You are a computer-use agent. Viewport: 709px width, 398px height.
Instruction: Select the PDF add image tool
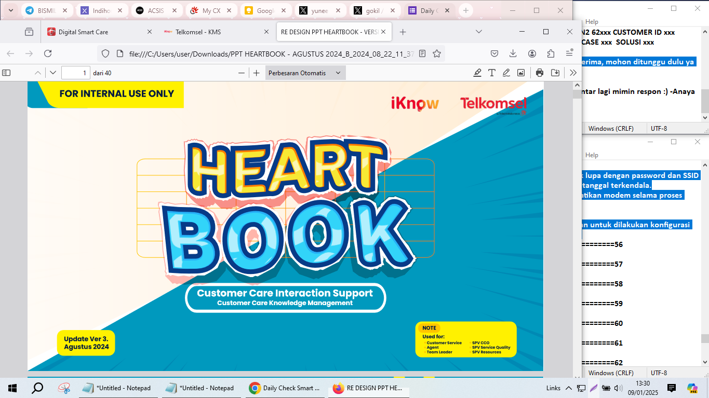click(x=521, y=73)
